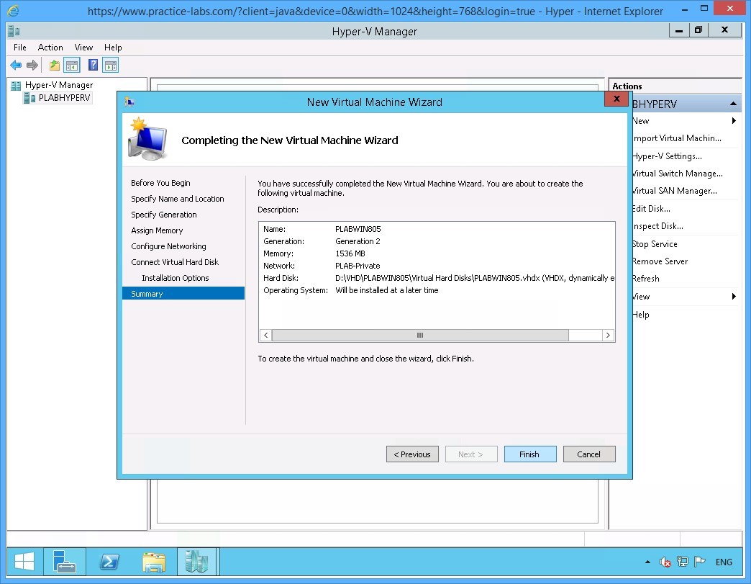Click Previous to review wizard settings
Image resolution: width=751 pixels, height=584 pixels.
pos(412,454)
